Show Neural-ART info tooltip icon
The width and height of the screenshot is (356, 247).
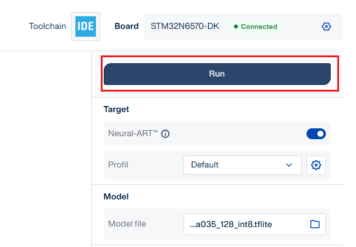(165, 134)
